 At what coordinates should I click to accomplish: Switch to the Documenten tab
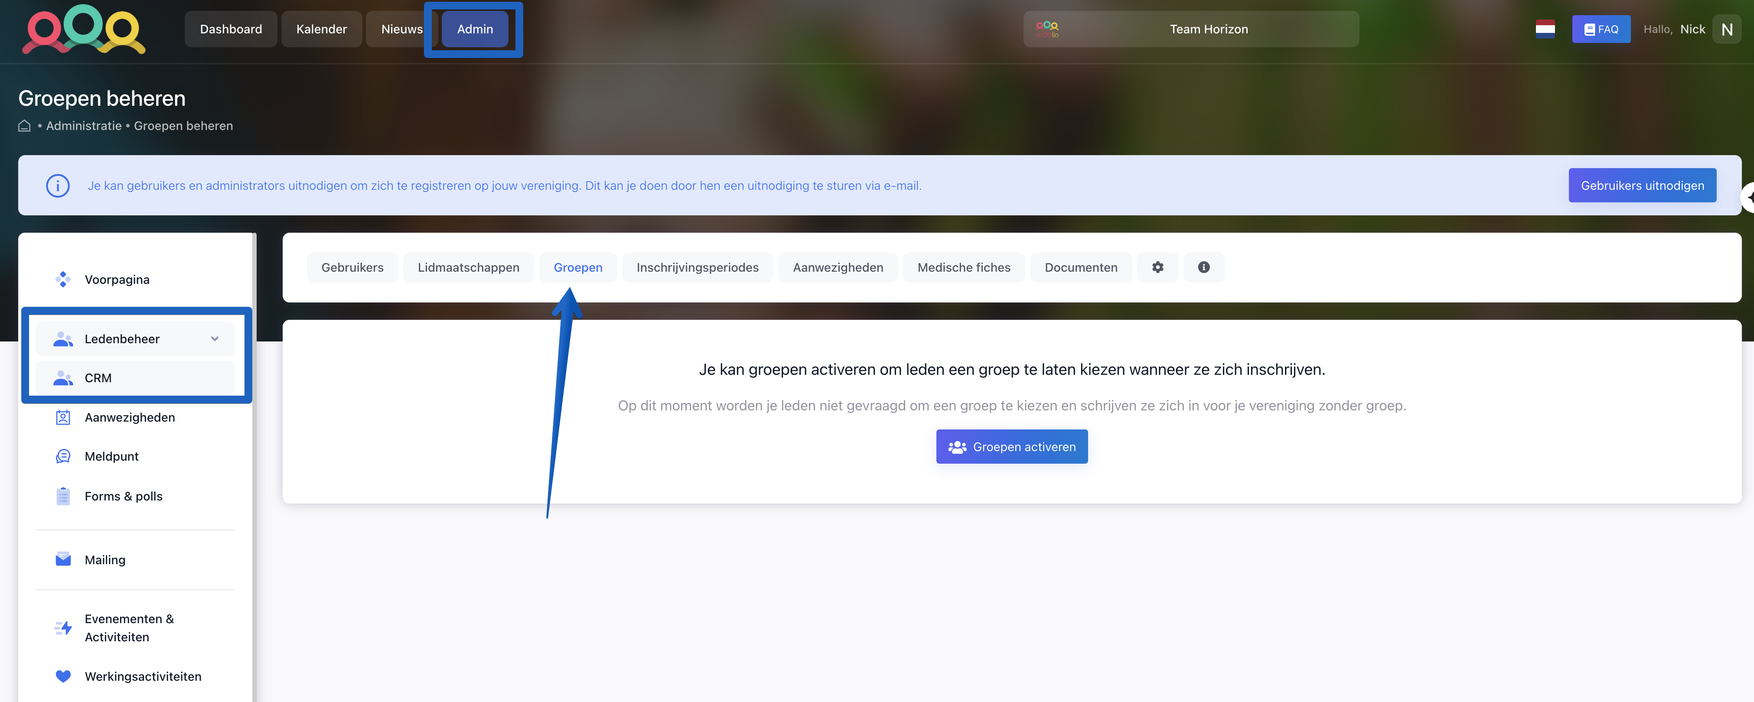coord(1081,268)
